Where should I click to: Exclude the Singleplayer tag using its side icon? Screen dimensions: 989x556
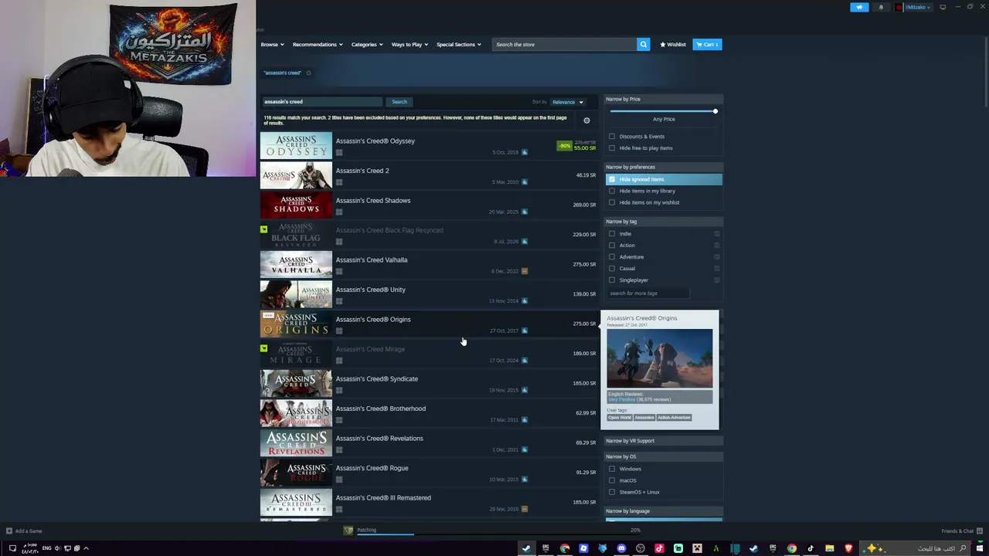pos(717,280)
